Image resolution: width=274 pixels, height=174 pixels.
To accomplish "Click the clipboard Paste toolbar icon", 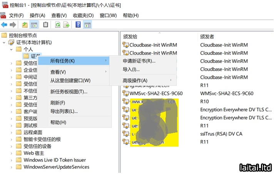I will (x=46, y=25).
